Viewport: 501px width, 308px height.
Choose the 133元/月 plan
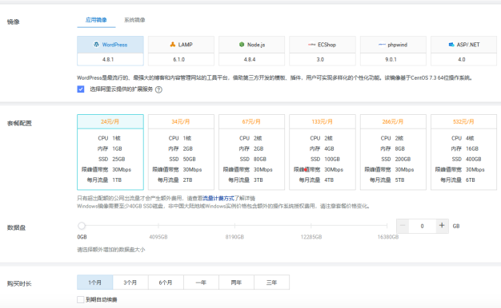[323, 152]
